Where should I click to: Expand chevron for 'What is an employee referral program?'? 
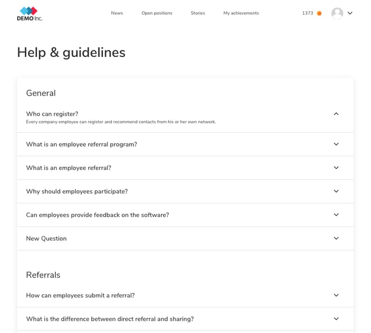[336, 144]
